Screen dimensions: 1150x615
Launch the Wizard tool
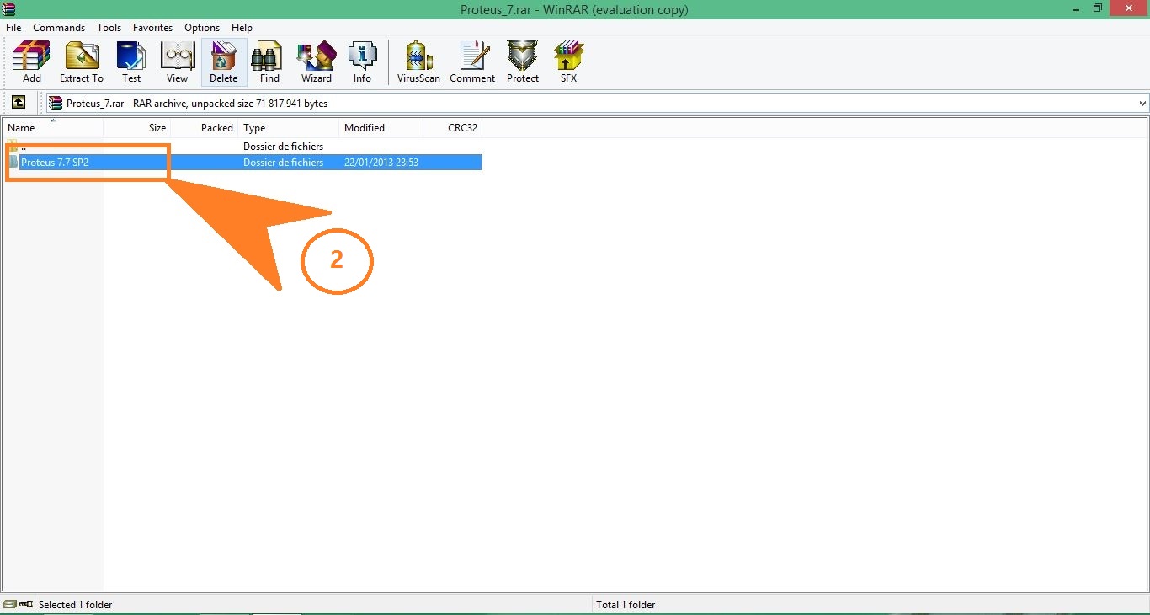[x=316, y=61]
